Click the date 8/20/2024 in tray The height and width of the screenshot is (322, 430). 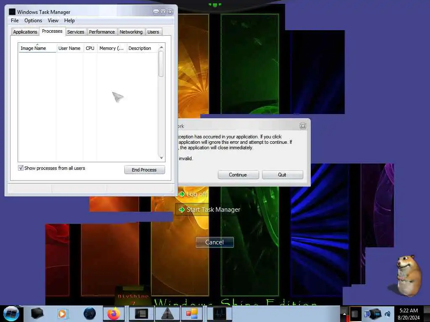click(x=409, y=318)
